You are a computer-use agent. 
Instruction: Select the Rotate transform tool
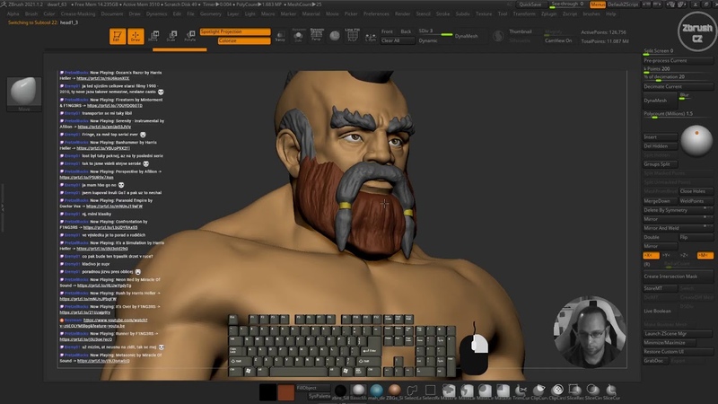(190, 36)
